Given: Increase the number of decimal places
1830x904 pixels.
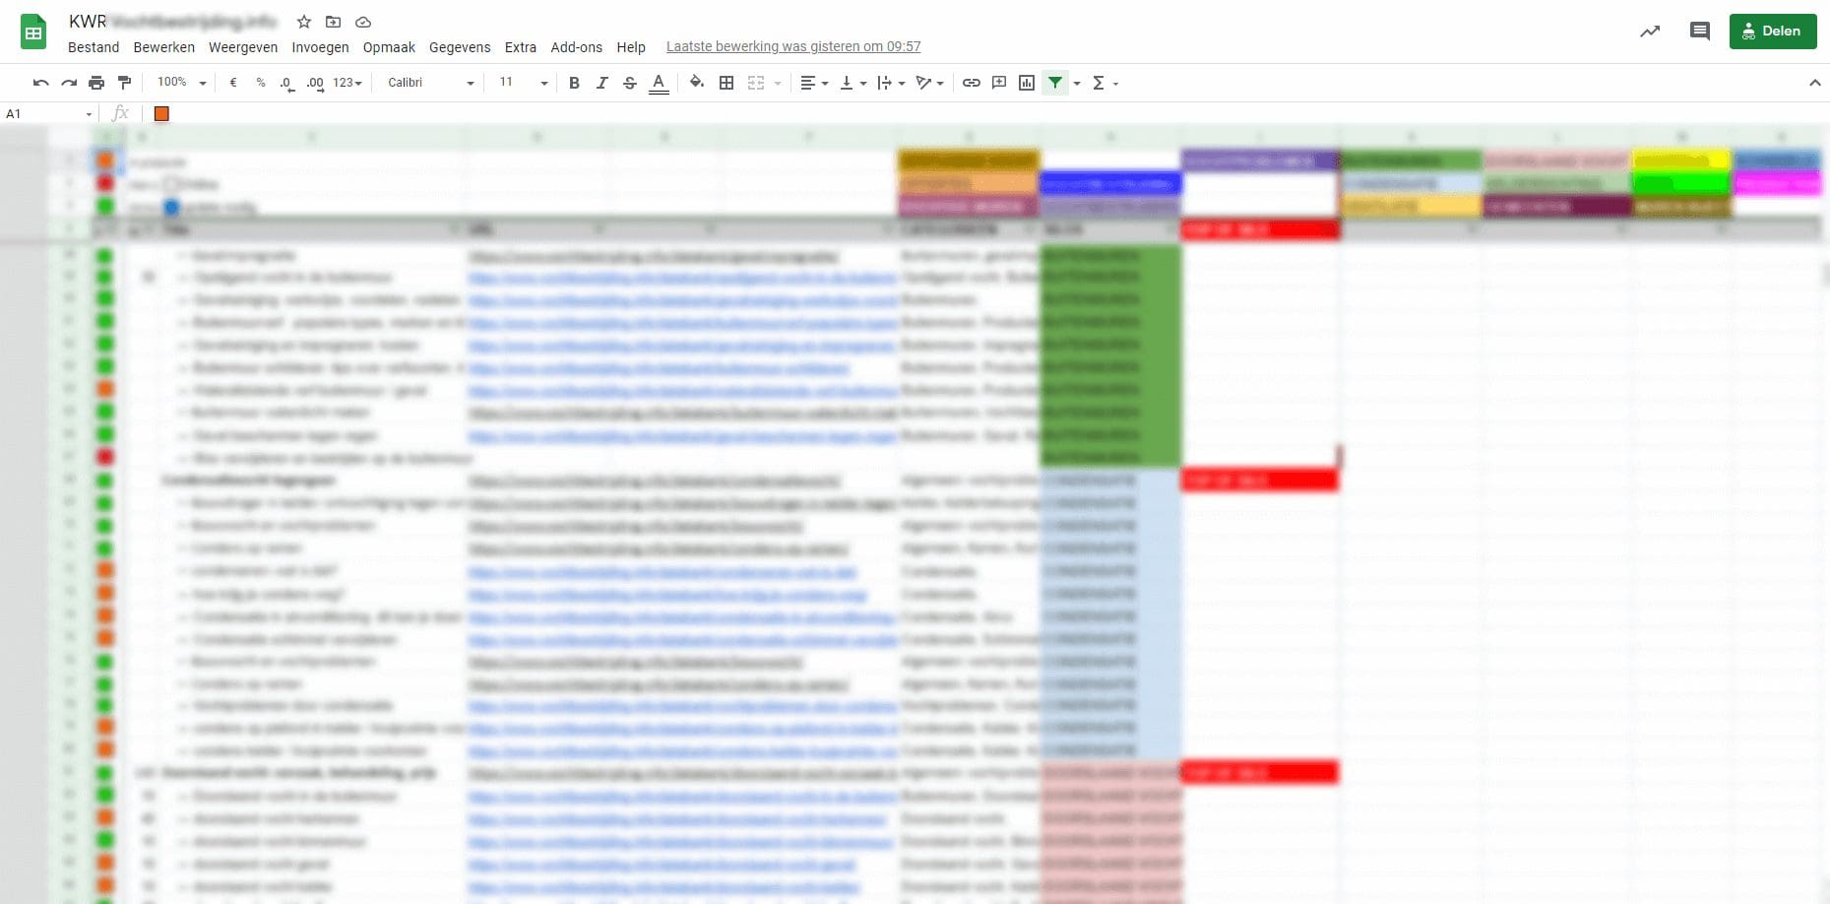Looking at the screenshot, I should 315,83.
